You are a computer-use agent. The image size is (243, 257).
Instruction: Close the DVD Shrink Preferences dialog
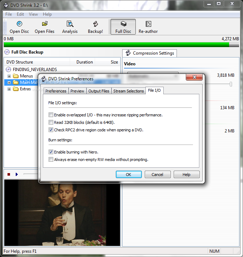tap(194, 77)
